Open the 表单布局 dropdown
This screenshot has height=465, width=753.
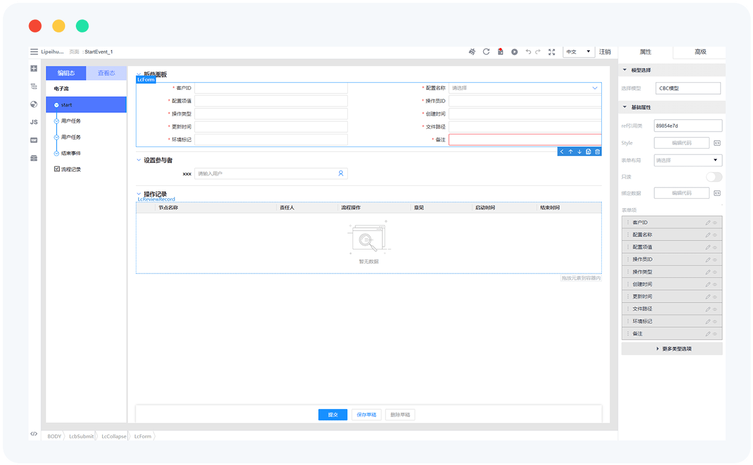click(x=687, y=161)
